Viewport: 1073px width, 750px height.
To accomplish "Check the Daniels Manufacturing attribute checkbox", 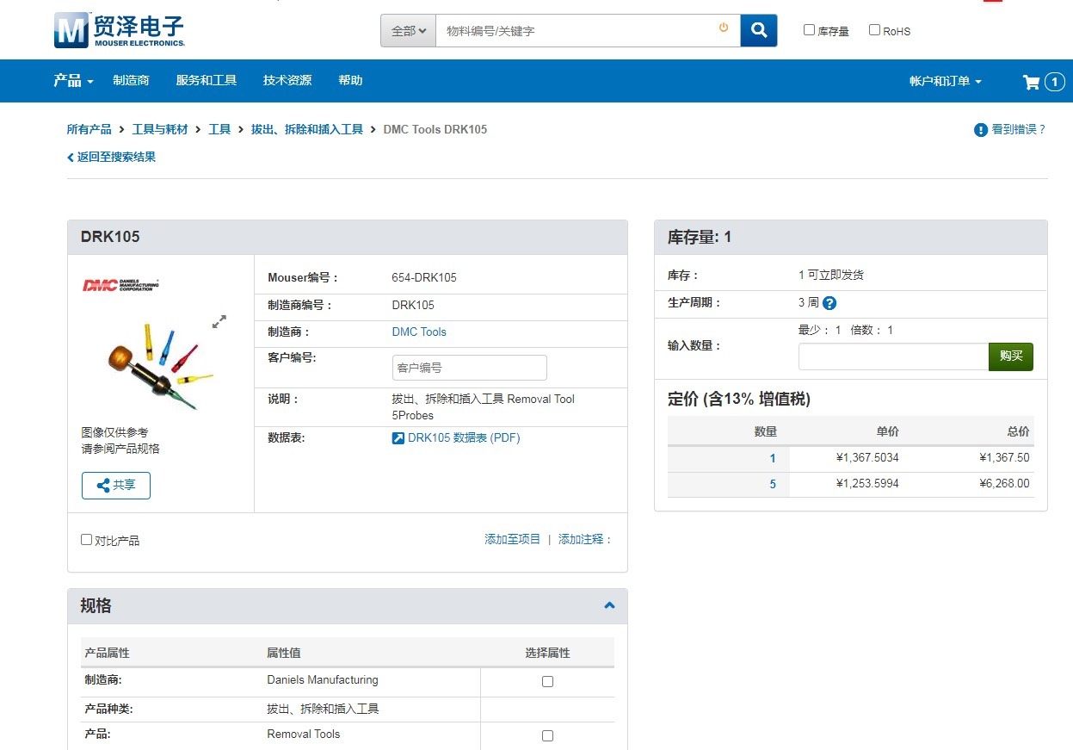I will (547, 682).
